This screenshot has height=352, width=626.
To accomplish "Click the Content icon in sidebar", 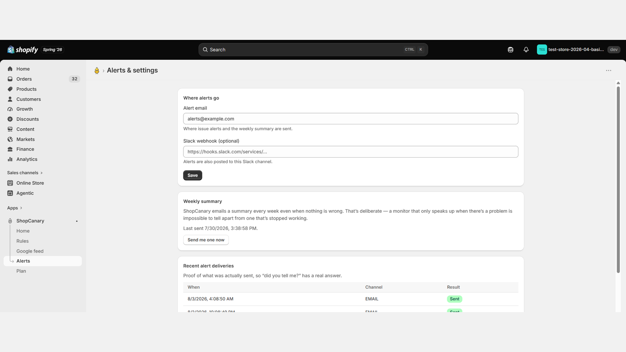I will (x=10, y=129).
